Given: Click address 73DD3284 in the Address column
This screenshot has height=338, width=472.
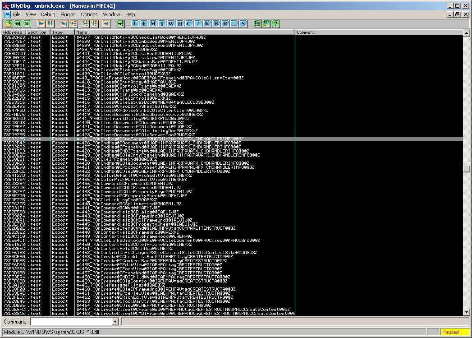Looking at the screenshot, I should tap(14, 184).
